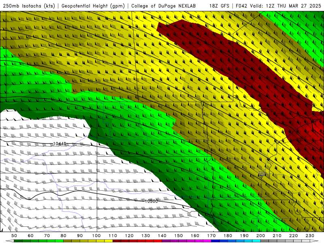Click the 'Geopotential Height (gpm)' title text
This screenshot has height=243, width=324.
93,6
